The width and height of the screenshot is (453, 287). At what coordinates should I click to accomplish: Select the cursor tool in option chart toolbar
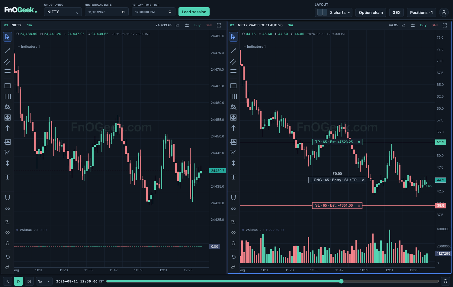(233, 37)
